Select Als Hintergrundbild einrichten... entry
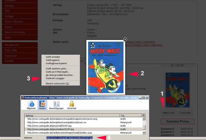This screenshot has height=140, width=206. 60,75
